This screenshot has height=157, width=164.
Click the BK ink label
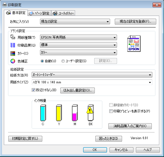(x=91, y=124)
